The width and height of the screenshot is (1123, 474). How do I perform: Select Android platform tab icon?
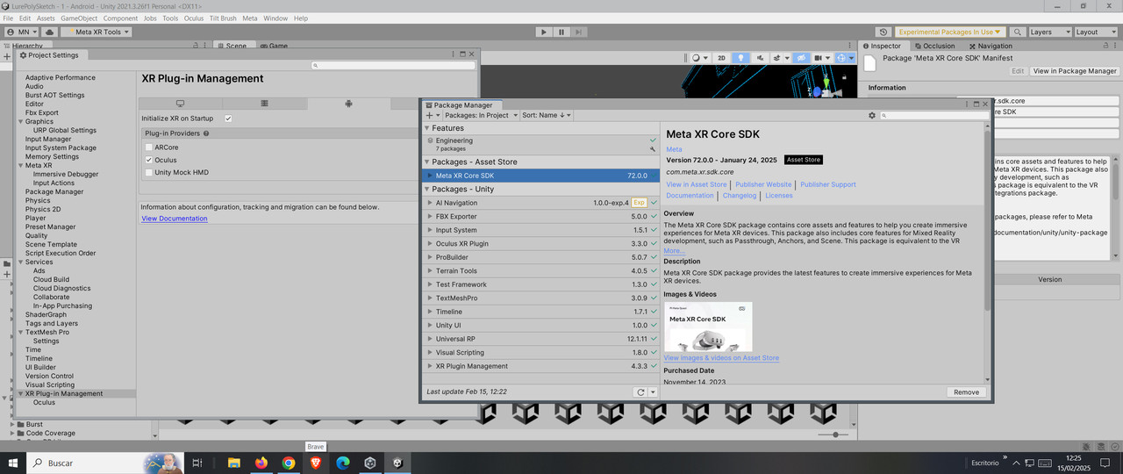348,104
